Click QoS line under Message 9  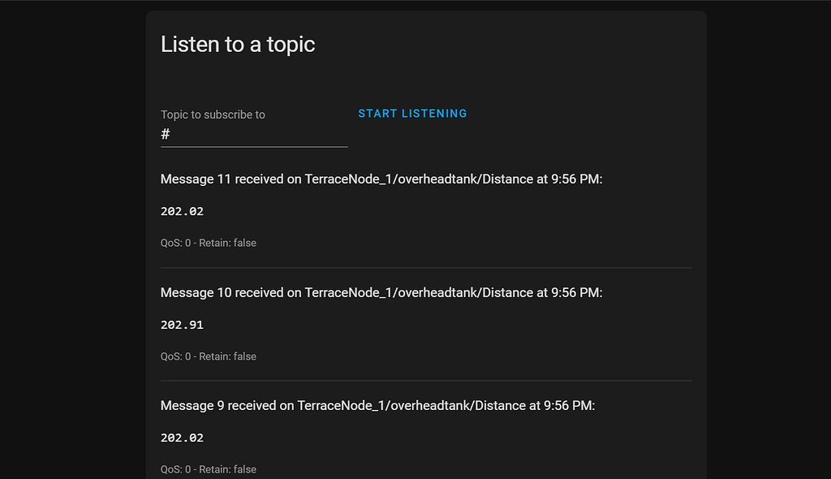pyautogui.click(x=209, y=469)
